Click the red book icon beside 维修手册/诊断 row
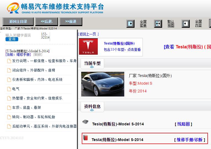Image resolution: width=211 pixels, height=149 pixels. pos(86,138)
